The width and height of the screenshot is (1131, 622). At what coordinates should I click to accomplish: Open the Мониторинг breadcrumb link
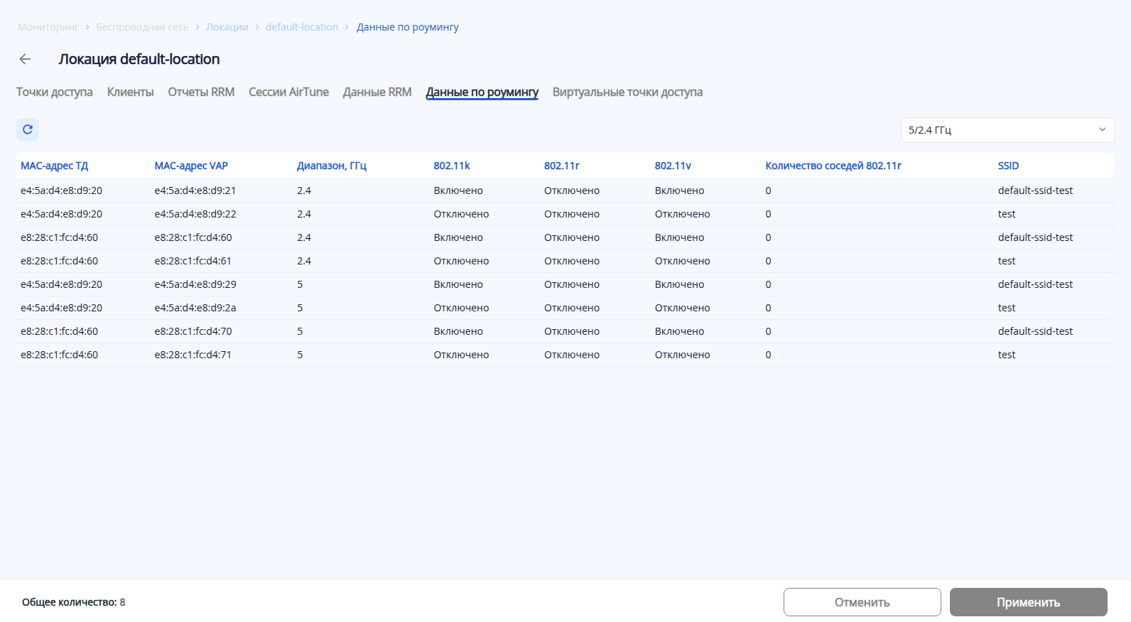tap(48, 27)
